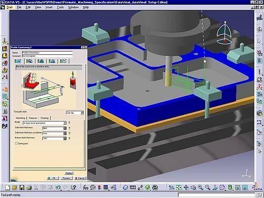Click the Zoom In magnifier icon
The width and height of the screenshot is (264, 198).
point(201,187)
